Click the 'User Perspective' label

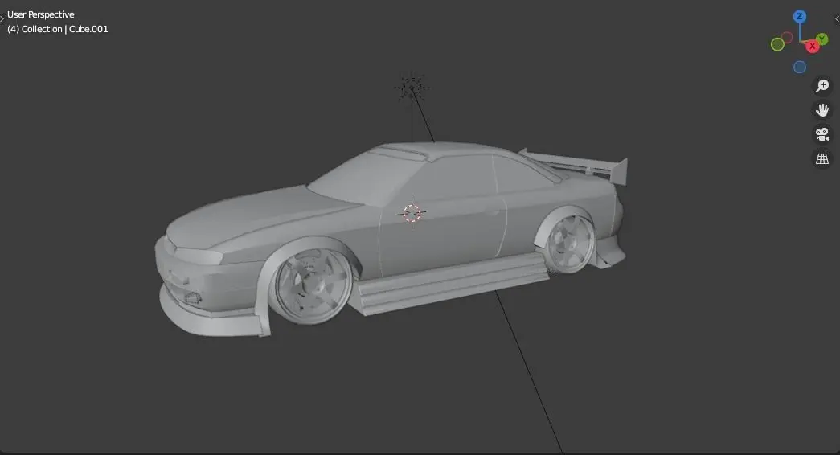tap(41, 14)
